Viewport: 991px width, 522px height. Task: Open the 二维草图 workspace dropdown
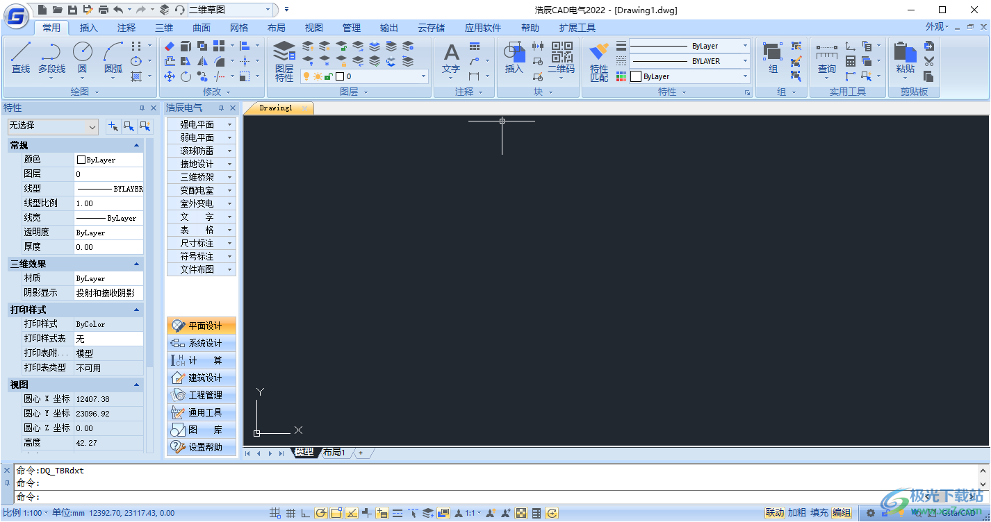(268, 10)
